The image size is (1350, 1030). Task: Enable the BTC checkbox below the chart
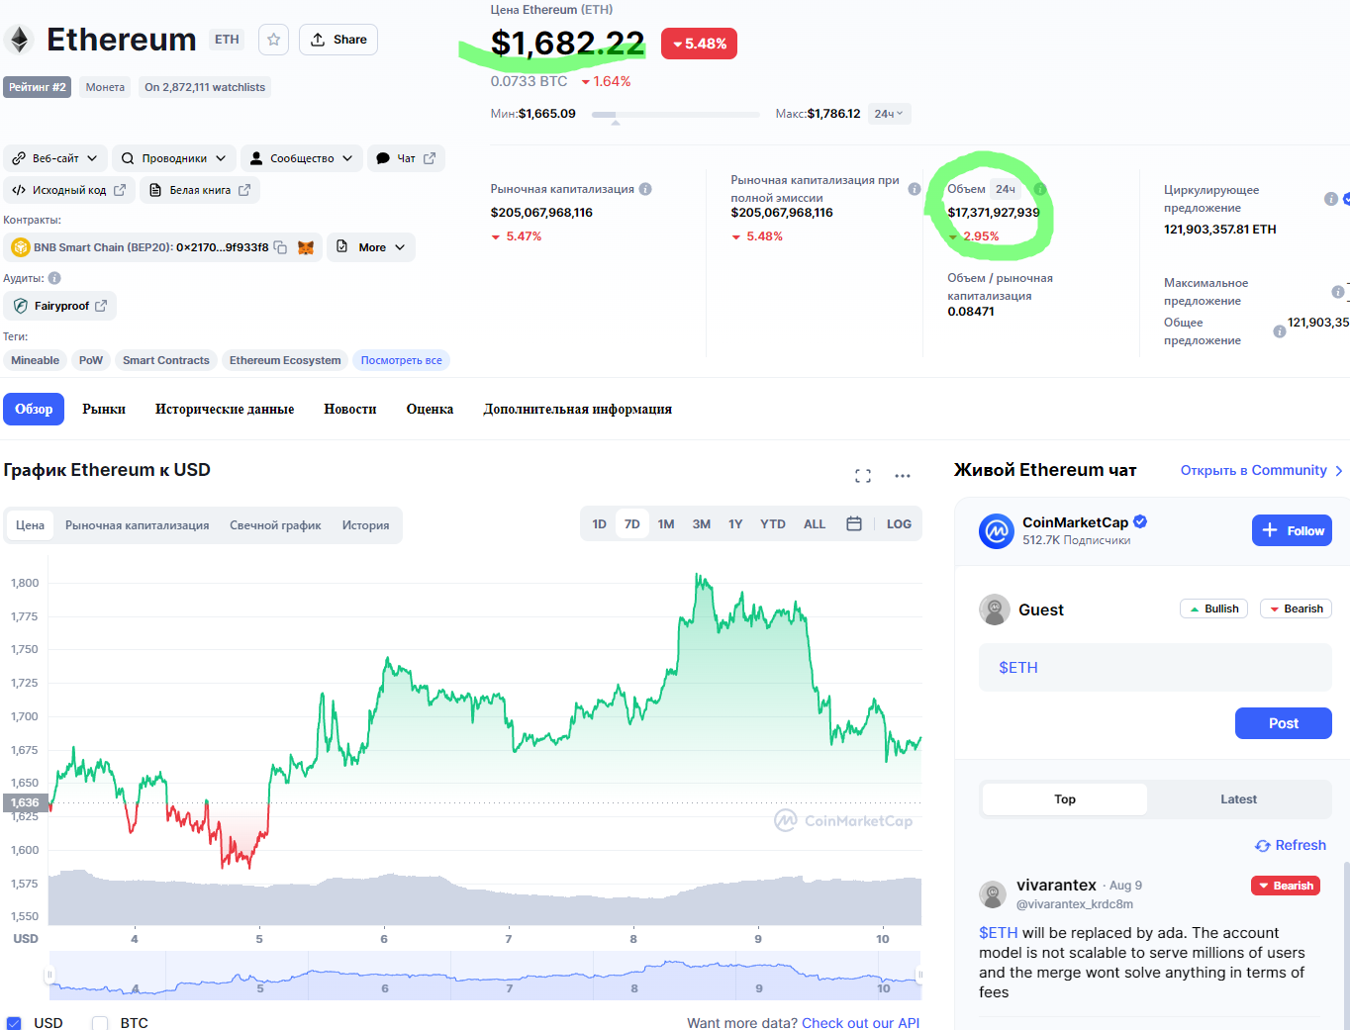(100, 1023)
